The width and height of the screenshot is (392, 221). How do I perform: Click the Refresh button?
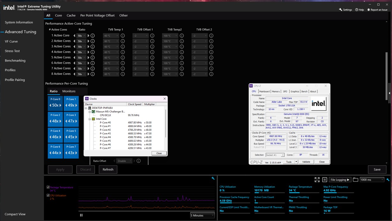point(108,169)
